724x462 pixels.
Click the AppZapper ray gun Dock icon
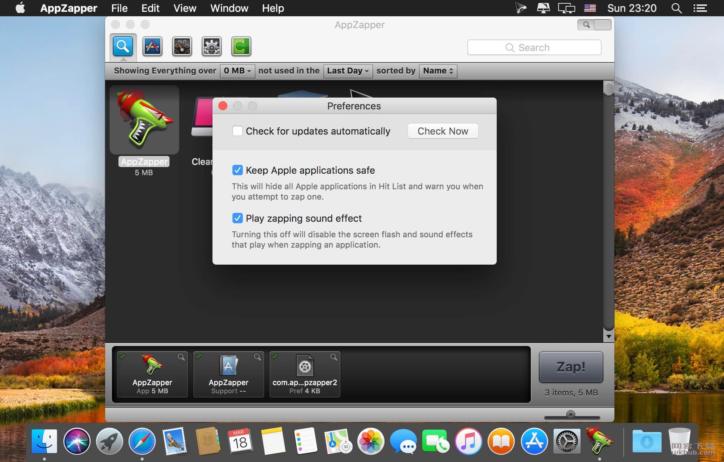[x=600, y=441]
